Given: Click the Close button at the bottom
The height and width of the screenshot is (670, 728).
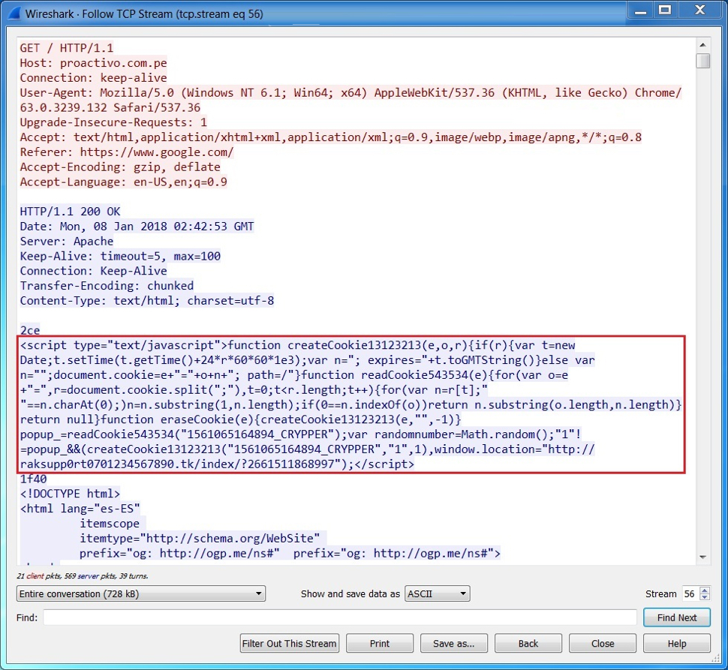Looking at the screenshot, I should pos(603,644).
